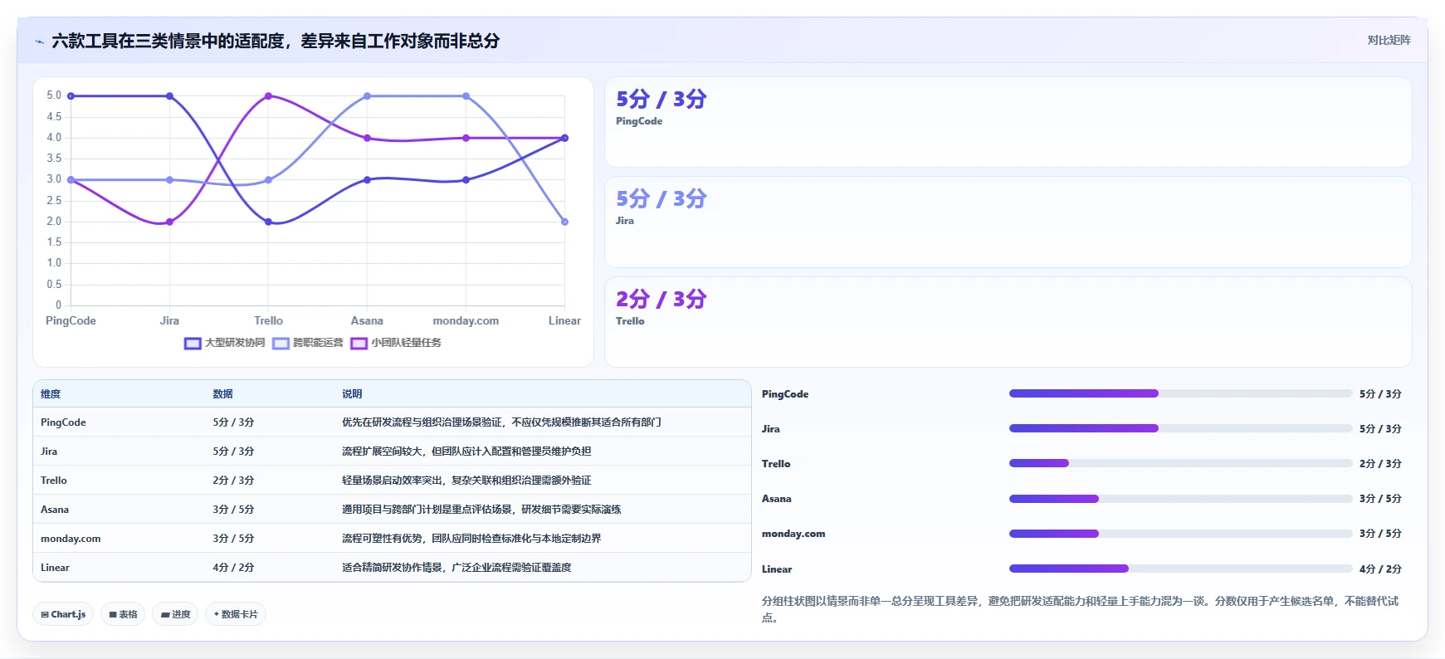Image resolution: width=1445 pixels, height=659 pixels.
Task: Click the Jira cell in the table
Action: 49,452
